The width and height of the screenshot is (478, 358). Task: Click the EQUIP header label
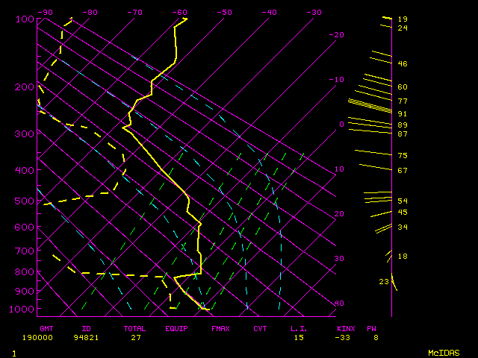pos(177,328)
